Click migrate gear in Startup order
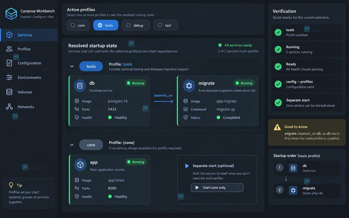349x218 pixels. point(293,190)
